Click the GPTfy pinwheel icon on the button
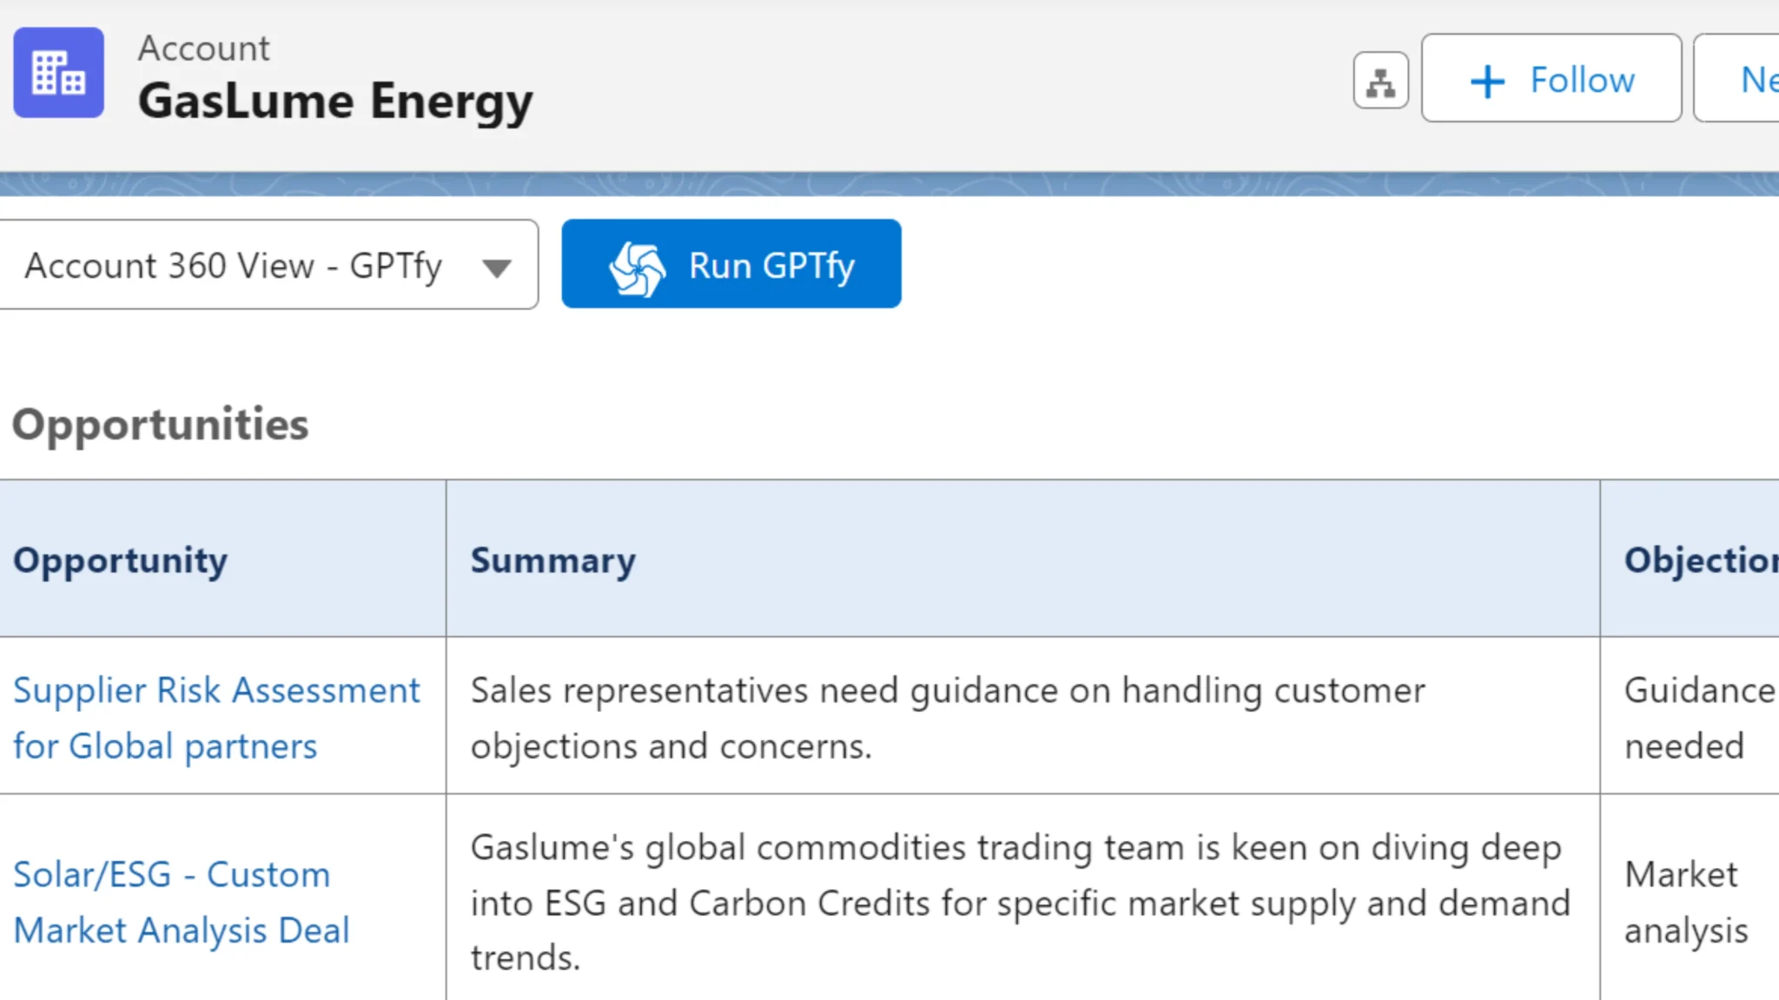The width and height of the screenshot is (1779, 1000). [x=637, y=264]
